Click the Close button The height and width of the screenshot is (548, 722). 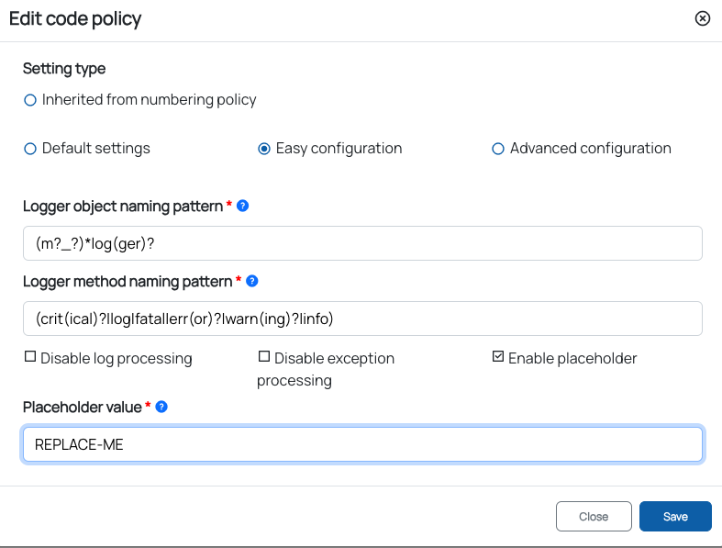pyautogui.click(x=594, y=517)
